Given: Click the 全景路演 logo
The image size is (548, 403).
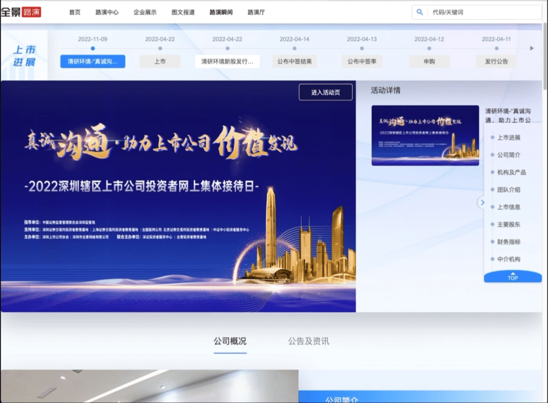Looking at the screenshot, I should click(22, 11).
